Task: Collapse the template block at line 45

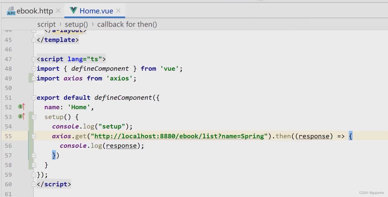Action: (x=34, y=40)
